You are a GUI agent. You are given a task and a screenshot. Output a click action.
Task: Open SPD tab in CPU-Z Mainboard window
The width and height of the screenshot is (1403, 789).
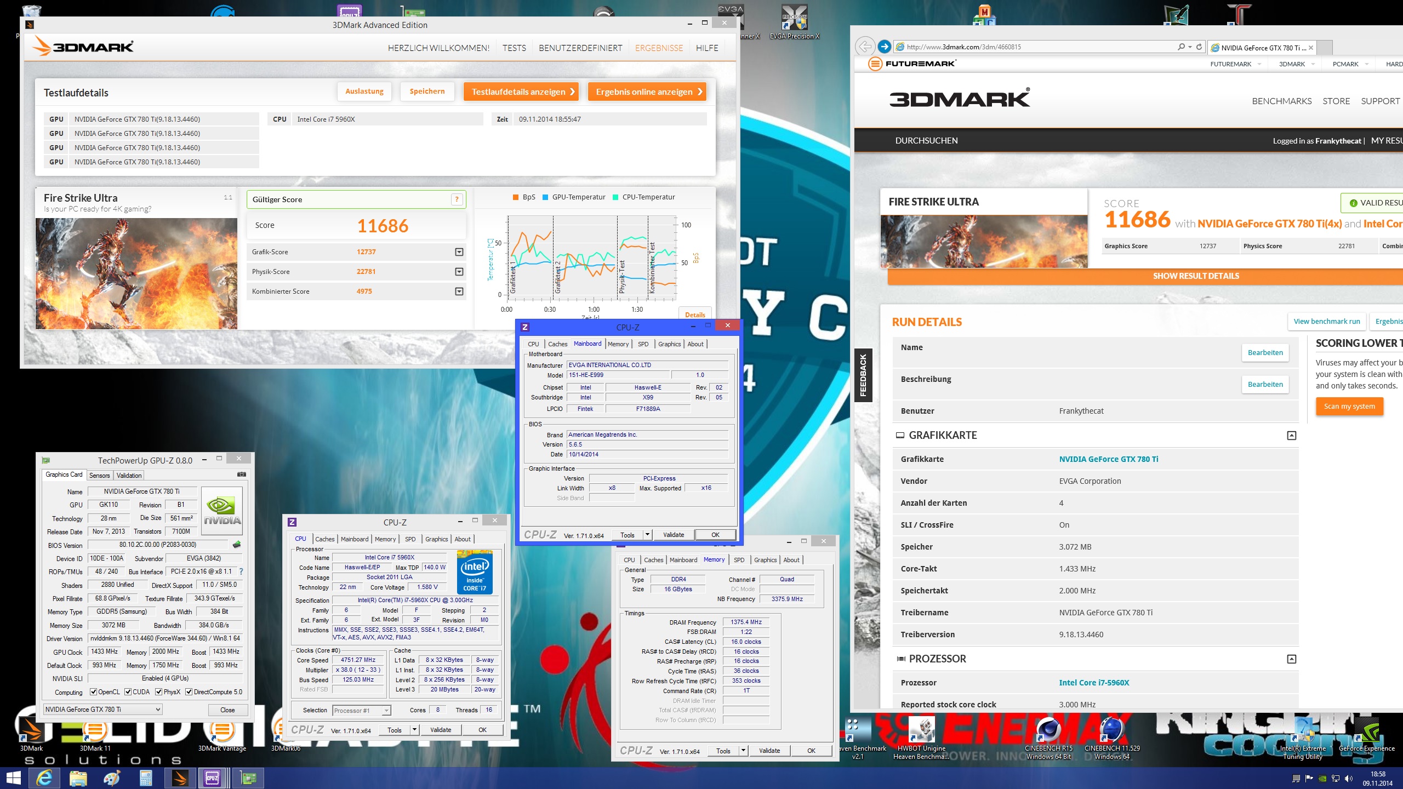643,344
